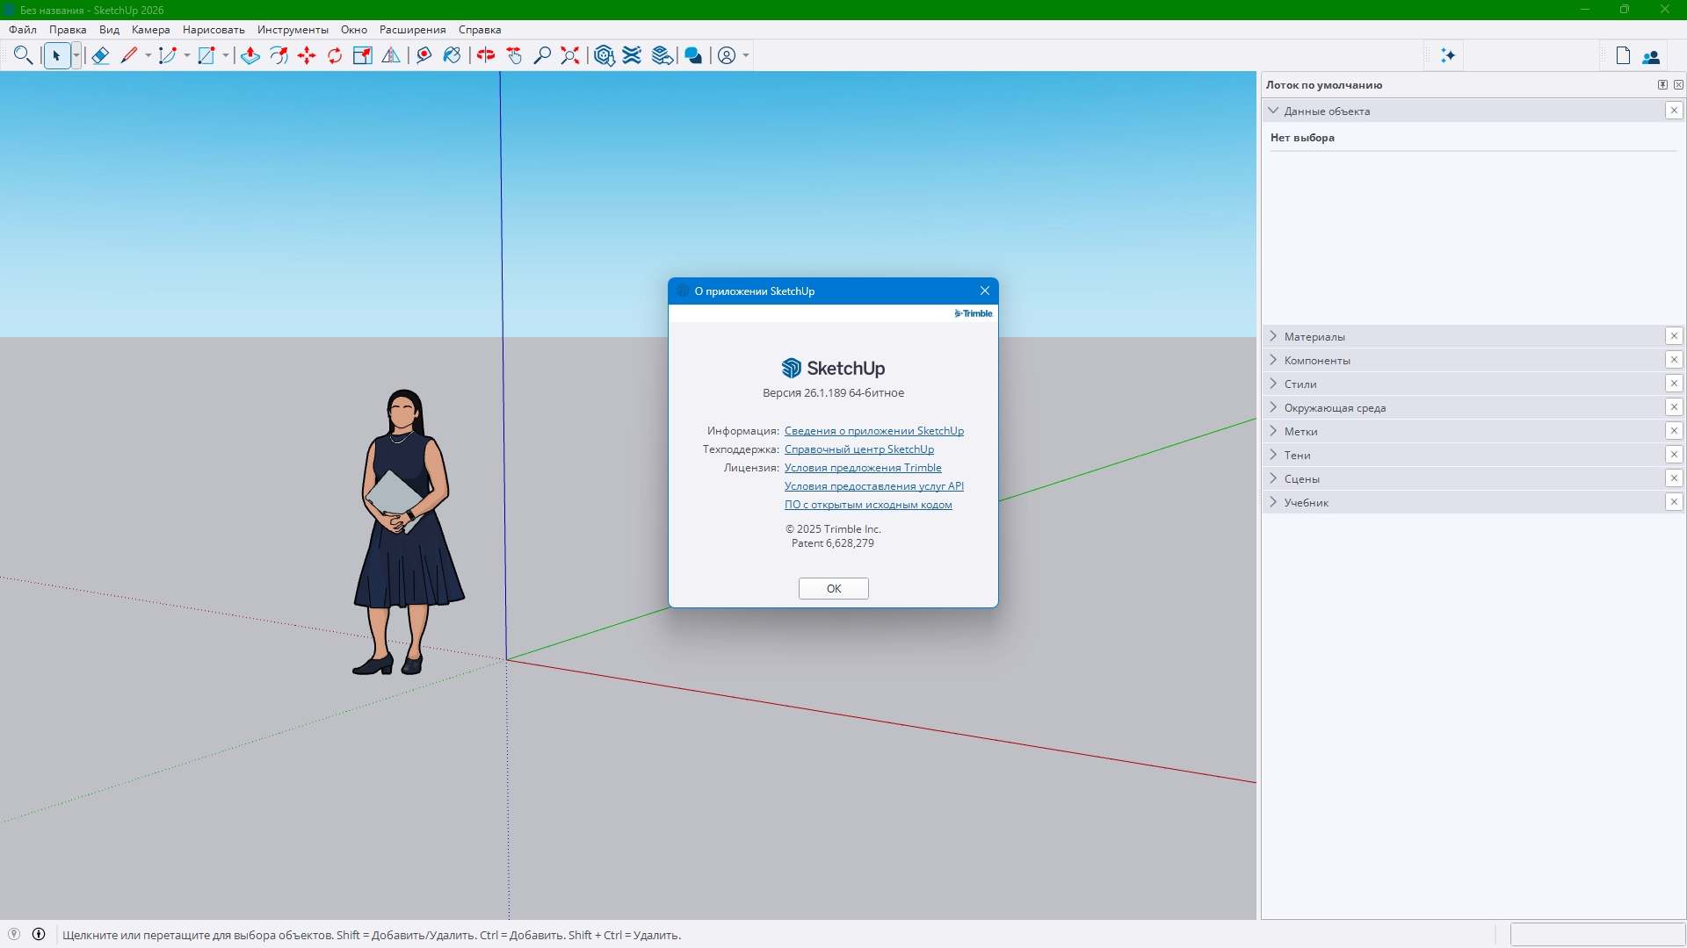Activate the Orbit camera tool
1687x948 pixels.
point(486,56)
